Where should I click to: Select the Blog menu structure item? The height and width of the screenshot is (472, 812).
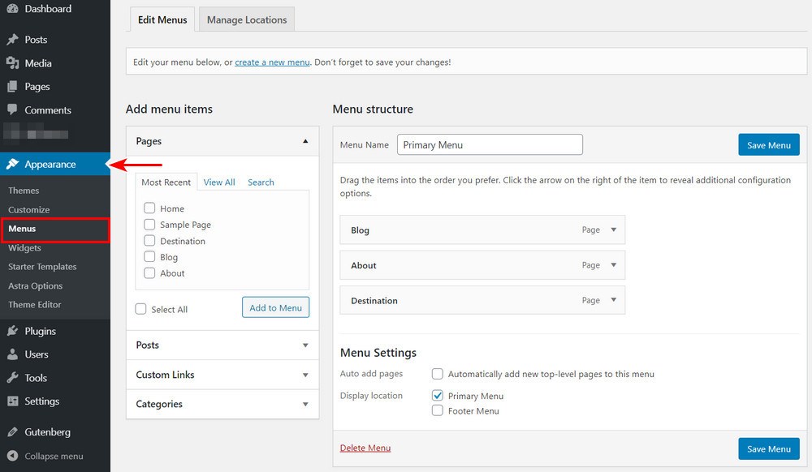482,230
